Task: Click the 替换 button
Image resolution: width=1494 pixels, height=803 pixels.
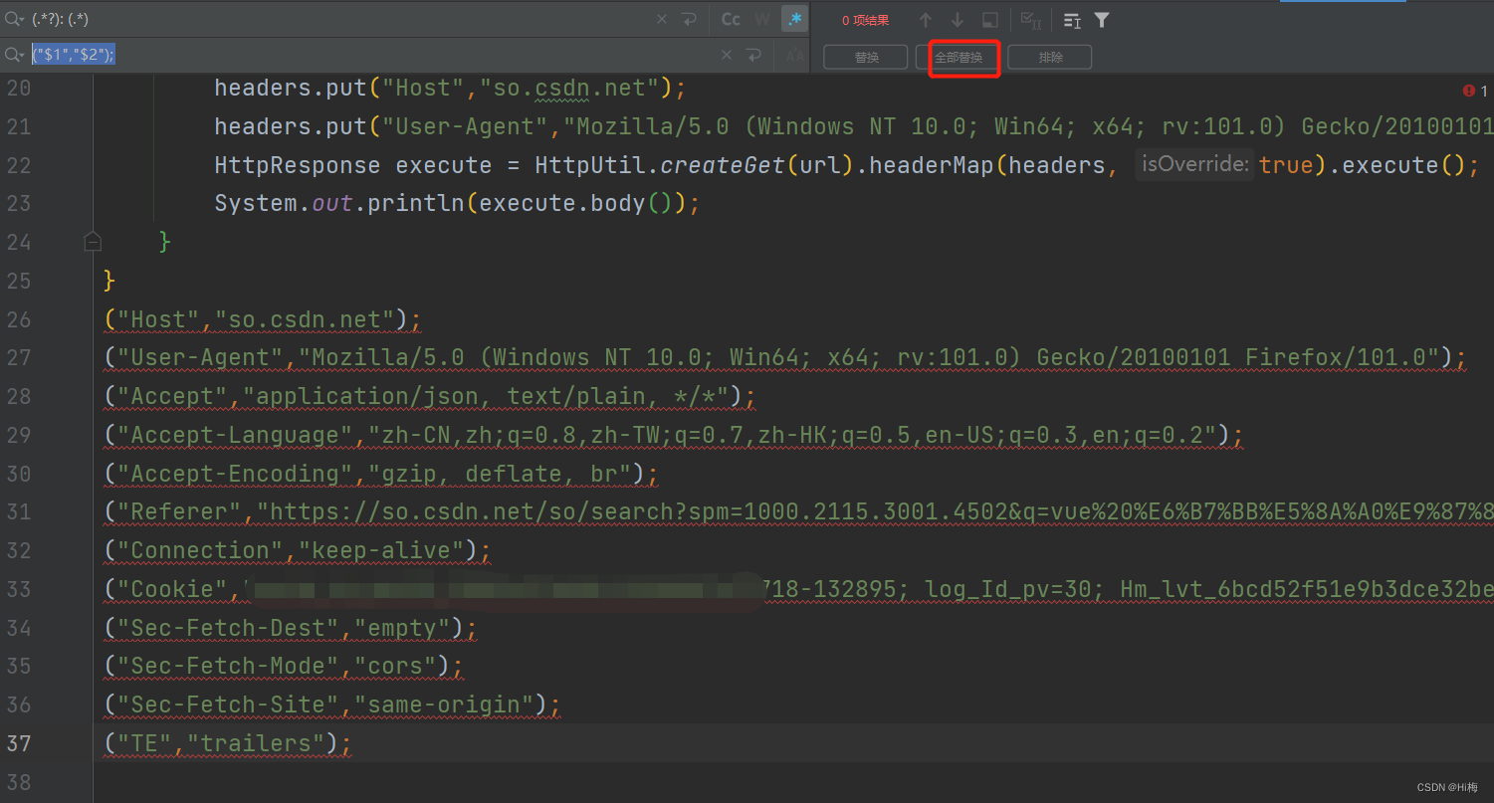Action: point(866,57)
